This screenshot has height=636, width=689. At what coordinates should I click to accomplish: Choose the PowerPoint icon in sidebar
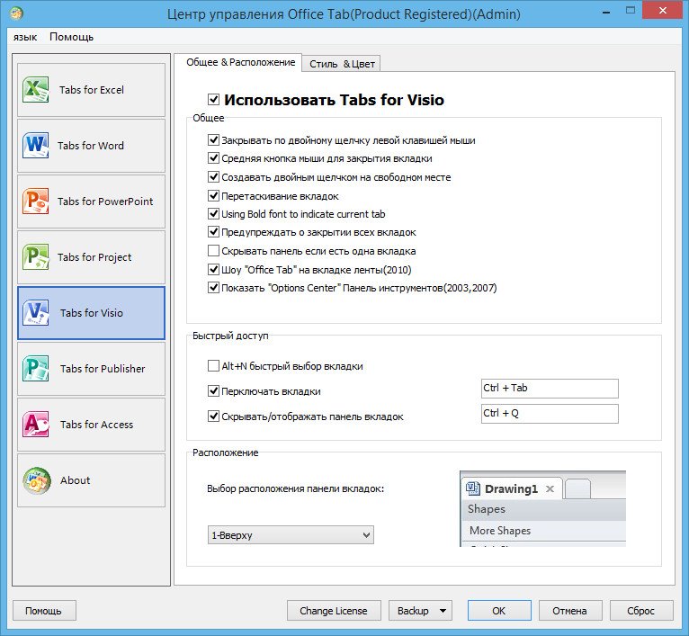(36, 201)
